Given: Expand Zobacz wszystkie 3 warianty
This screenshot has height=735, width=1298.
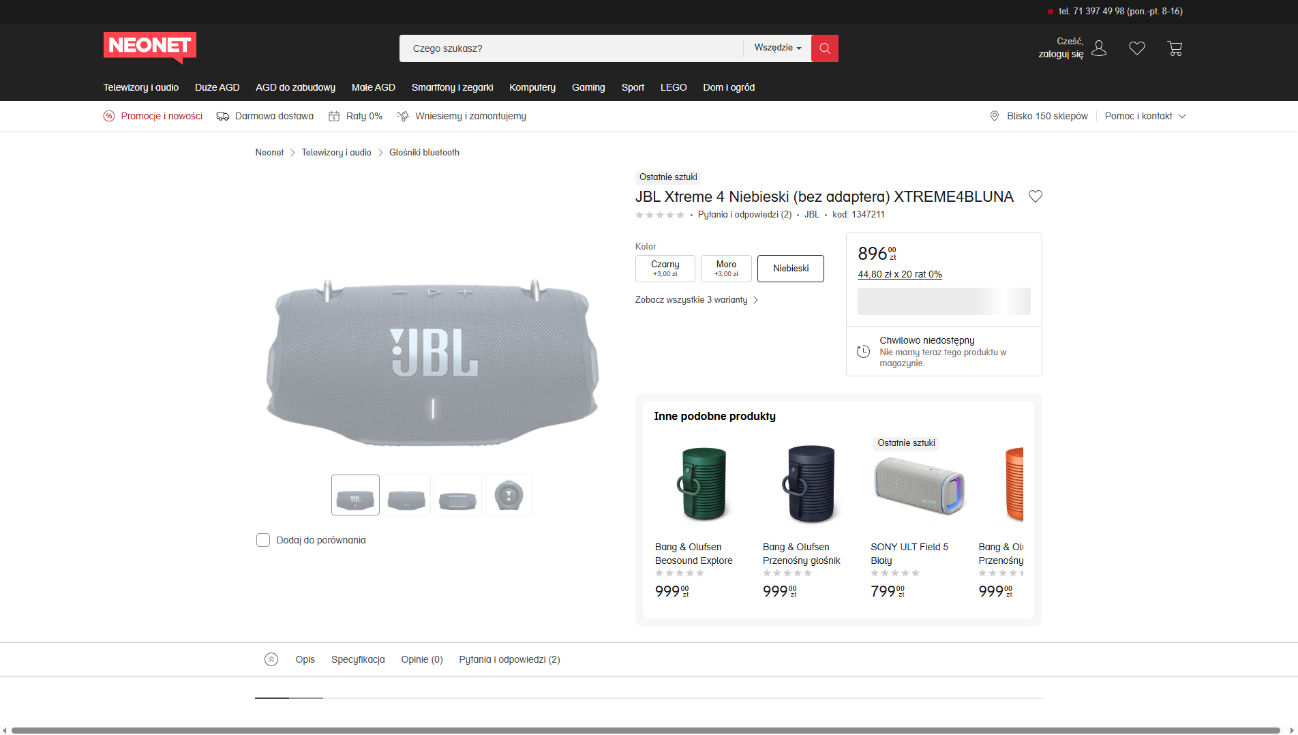Looking at the screenshot, I should [x=697, y=300].
